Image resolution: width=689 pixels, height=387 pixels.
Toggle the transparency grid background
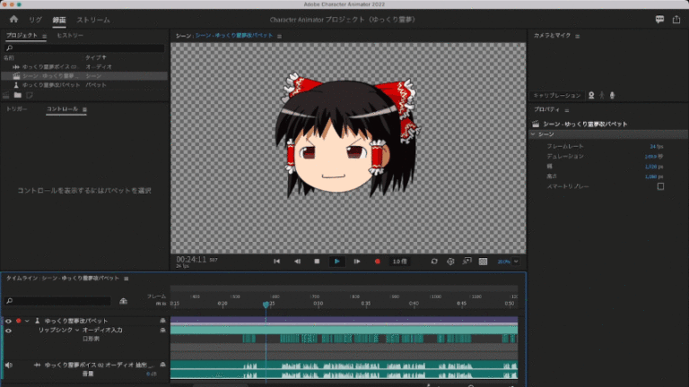click(x=483, y=261)
